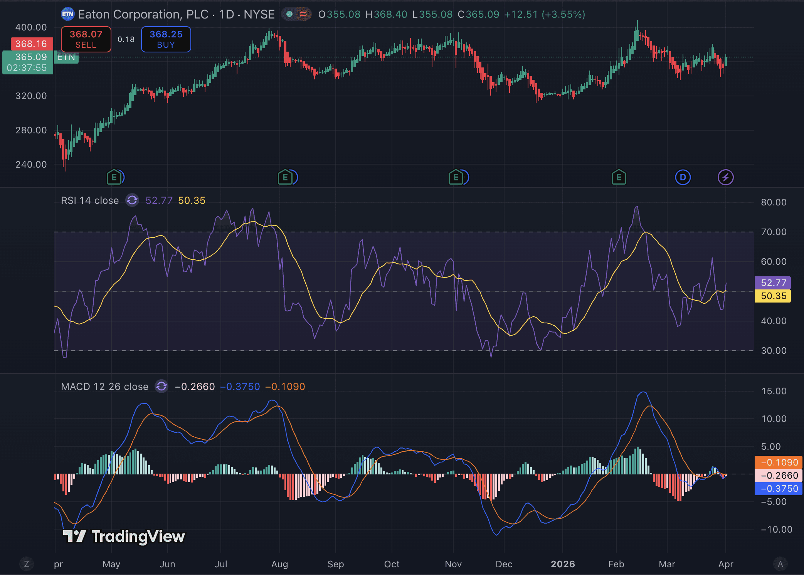Open the earnings marker near February

tap(619, 177)
